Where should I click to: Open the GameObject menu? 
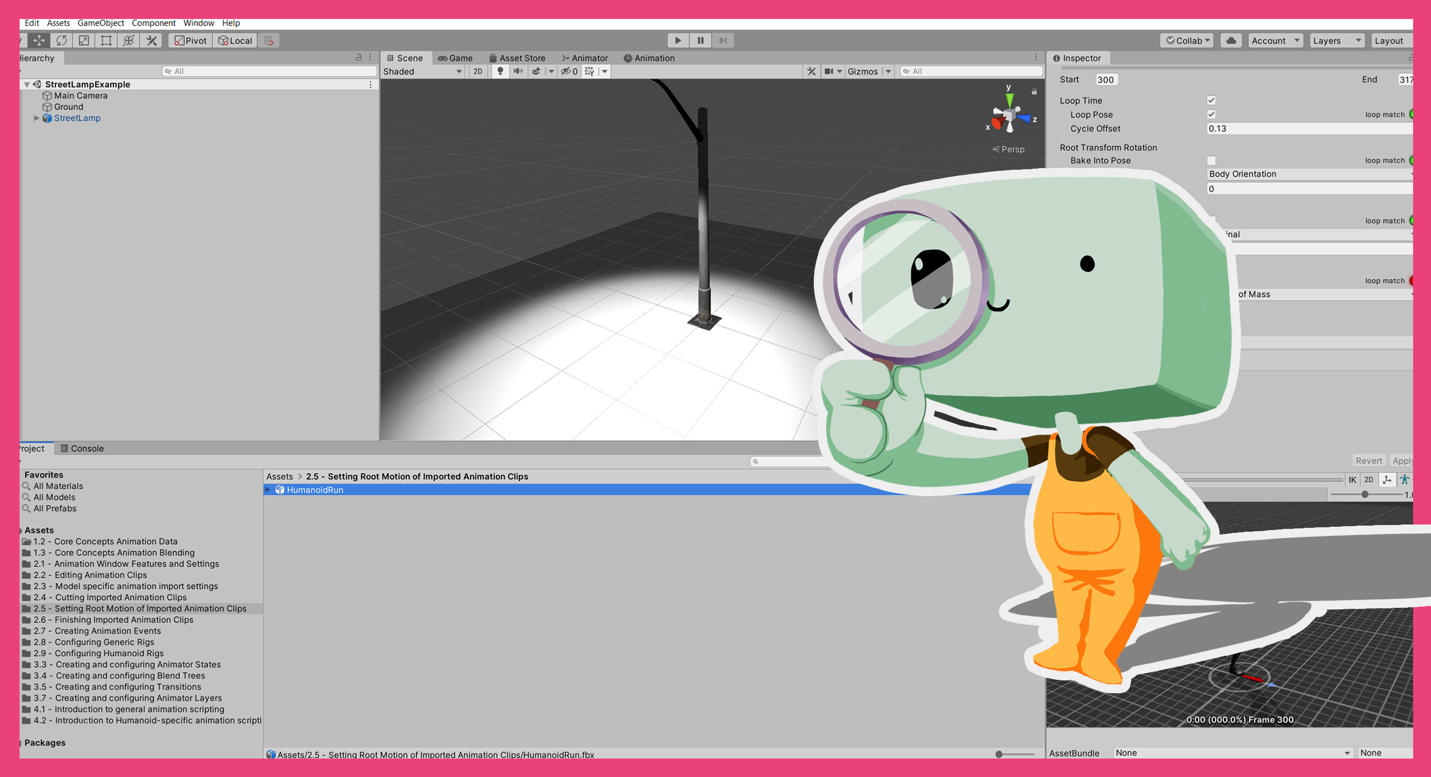coord(100,23)
